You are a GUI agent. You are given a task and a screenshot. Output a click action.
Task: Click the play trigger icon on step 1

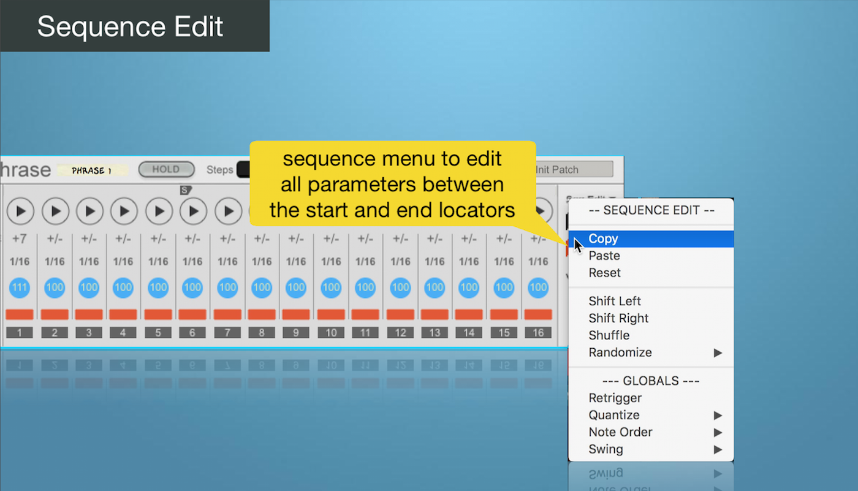click(x=20, y=211)
